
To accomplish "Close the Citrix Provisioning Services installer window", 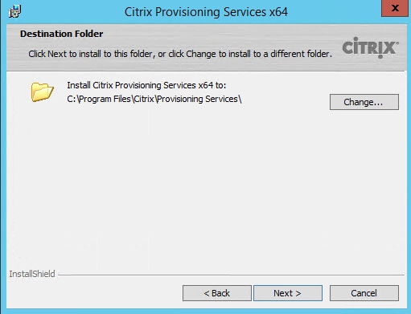I will click(395, 8).
